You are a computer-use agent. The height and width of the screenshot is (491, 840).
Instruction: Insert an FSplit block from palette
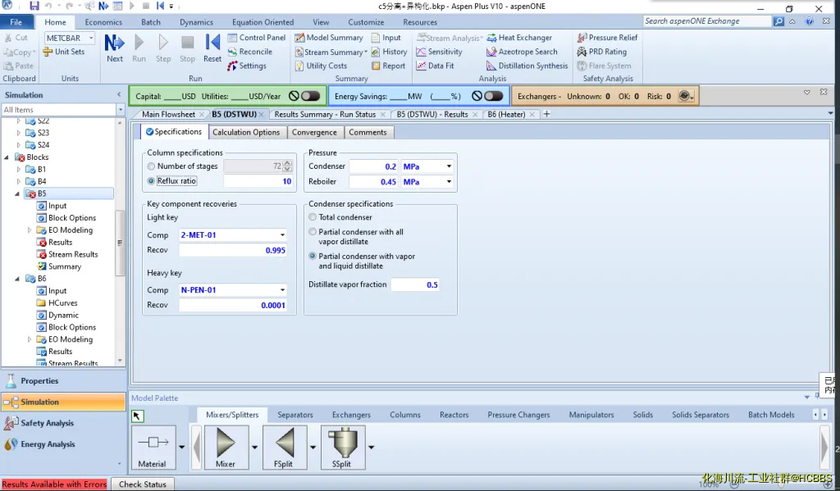(x=284, y=447)
